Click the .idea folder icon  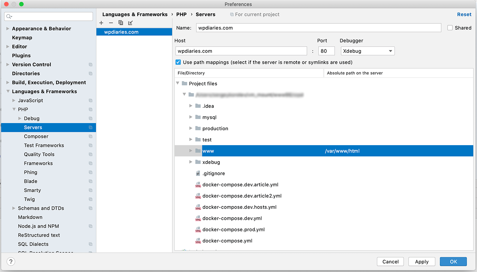(198, 106)
